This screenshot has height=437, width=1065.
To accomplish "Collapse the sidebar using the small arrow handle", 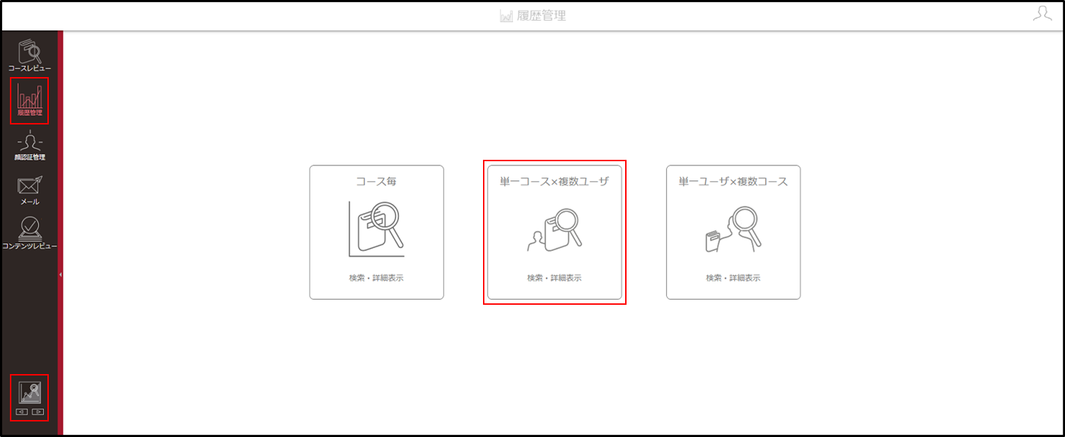I will click(x=61, y=274).
